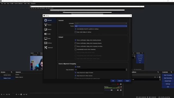Click Apply in the Settings dialog
174x98 pixels.
pos(127,81)
